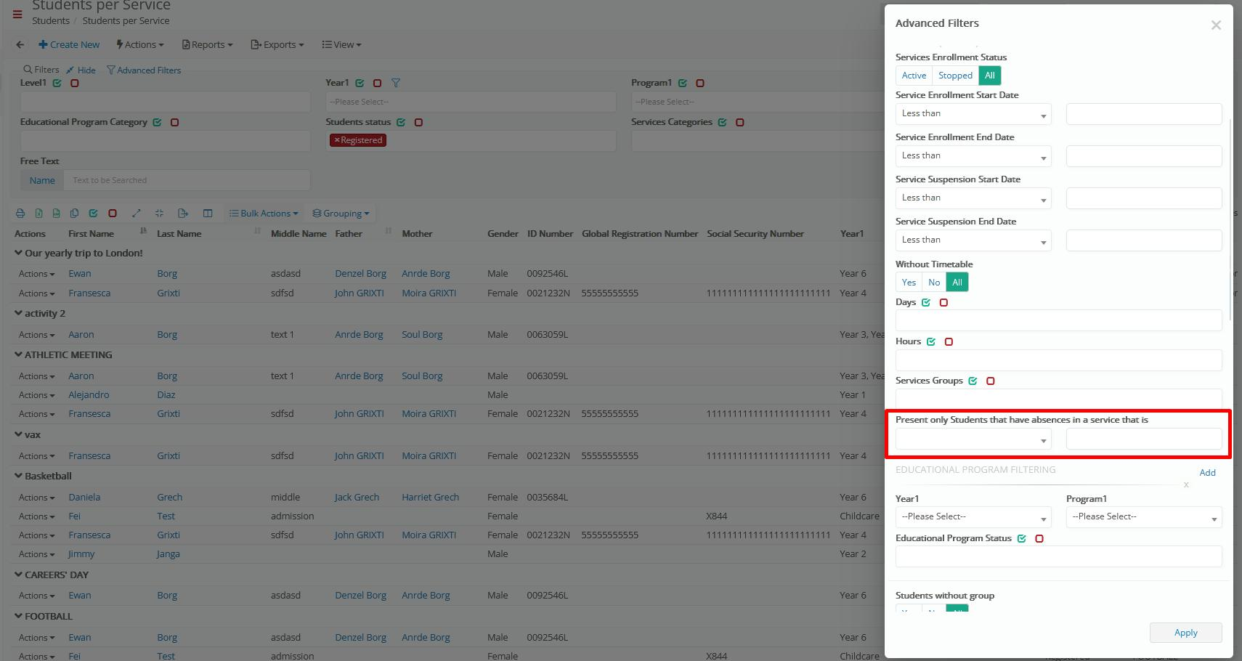Open the hamburger main menu
1242x661 pixels.
[x=17, y=14]
